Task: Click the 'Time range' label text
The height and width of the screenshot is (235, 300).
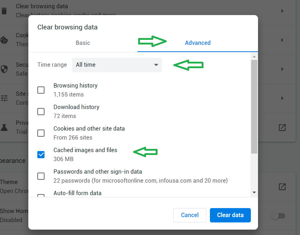Action: (52, 65)
